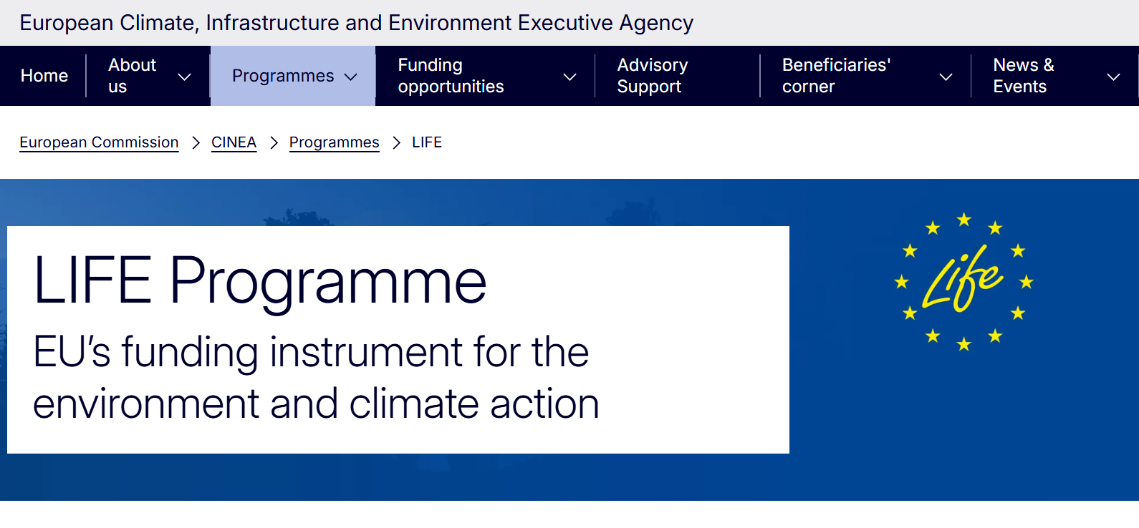Open the Advisory Support menu item
The width and height of the screenshot is (1139, 528).
click(x=652, y=76)
